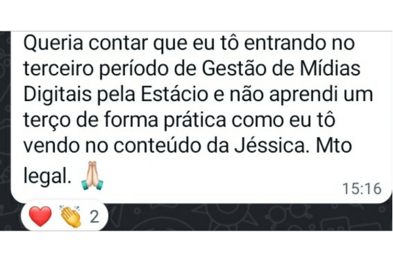Click the word "Digitais" in the message

click(58, 95)
